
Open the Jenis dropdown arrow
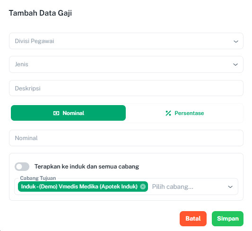[235, 65]
